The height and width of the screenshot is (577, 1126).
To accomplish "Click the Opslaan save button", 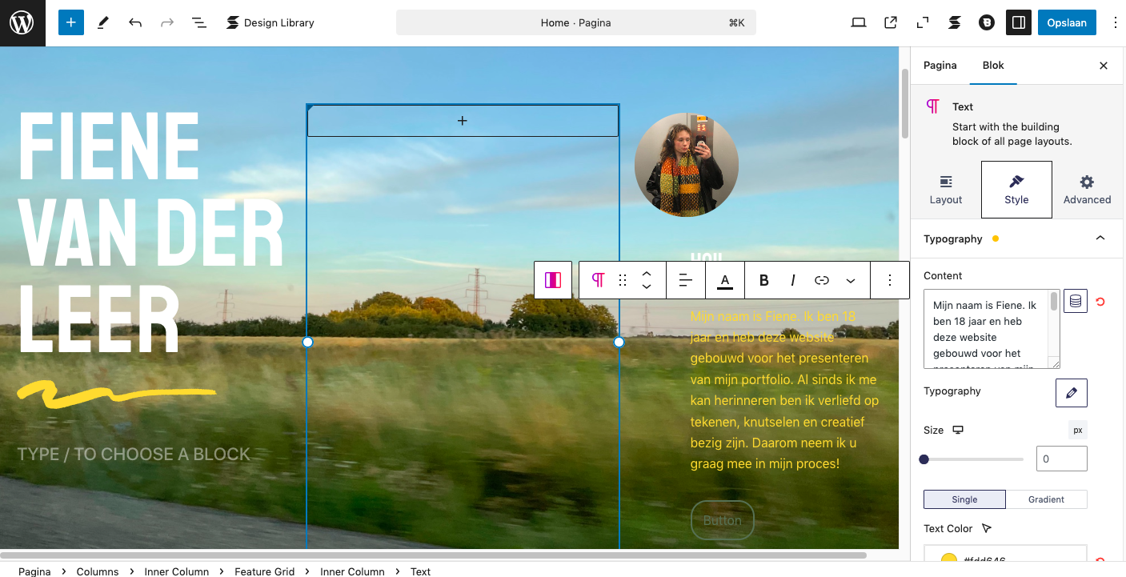I will pos(1067,22).
